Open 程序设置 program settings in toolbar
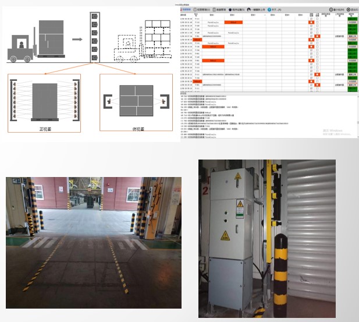Screen dimensions: 359x322 click(236, 10)
